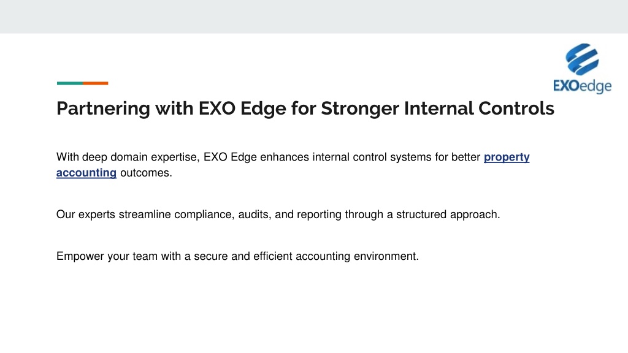The height and width of the screenshot is (353, 628).
Task: Click the slide title about Stronger Internal Controls
Action: coord(305,108)
